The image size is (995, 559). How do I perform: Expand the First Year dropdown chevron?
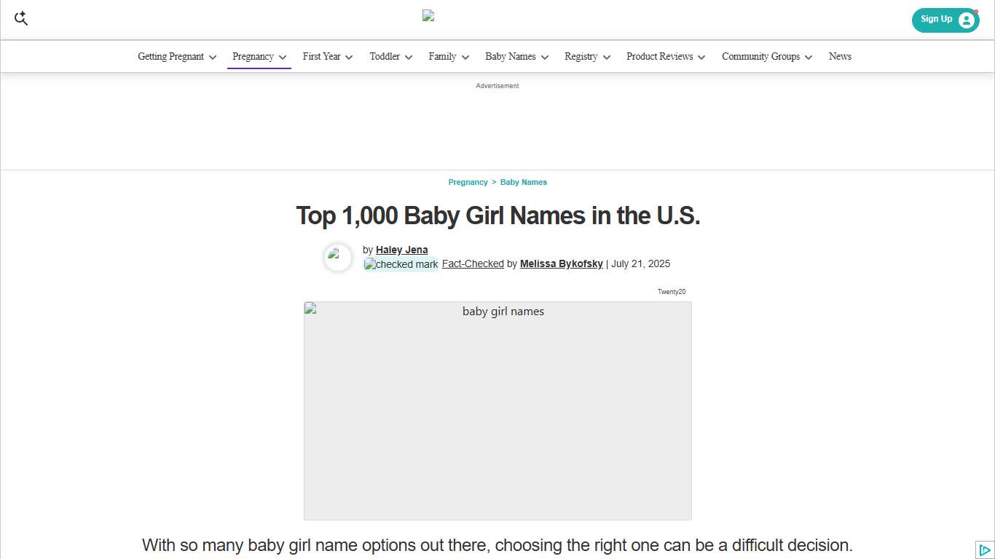pos(350,56)
